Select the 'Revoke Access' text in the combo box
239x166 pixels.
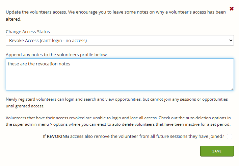point(48,41)
